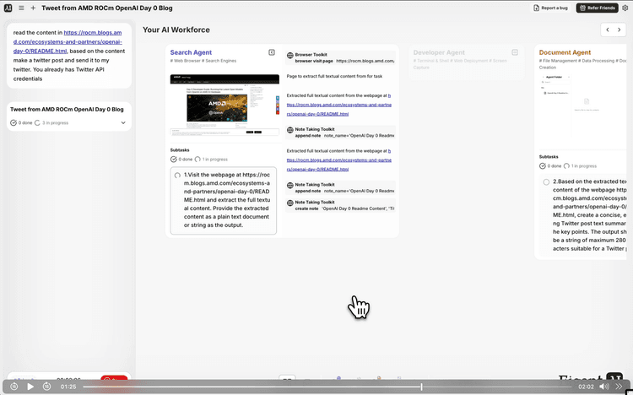This screenshot has height=395, width=633.
Task: Open the hamburger menu in top bar
Action: [21, 8]
